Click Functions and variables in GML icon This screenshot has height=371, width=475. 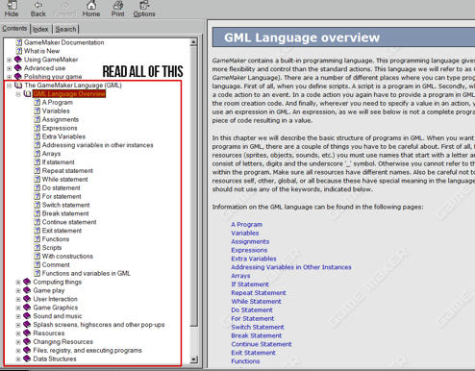37,273
